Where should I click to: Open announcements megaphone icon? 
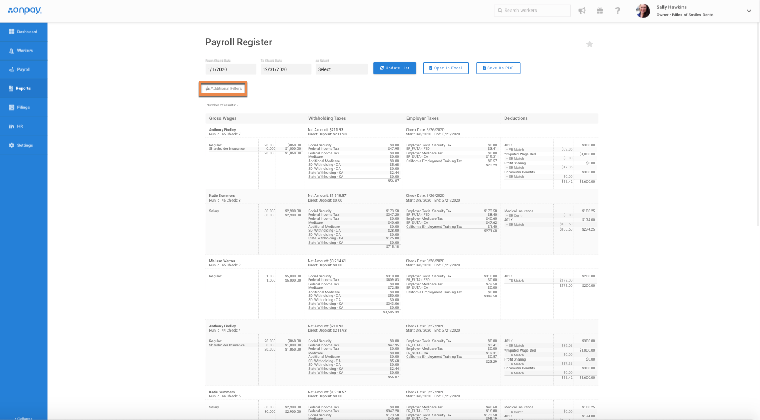582,11
